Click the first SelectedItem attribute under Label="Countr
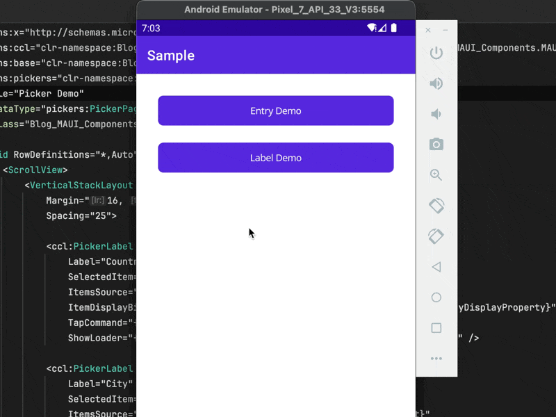This screenshot has height=417, width=556. (102, 277)
